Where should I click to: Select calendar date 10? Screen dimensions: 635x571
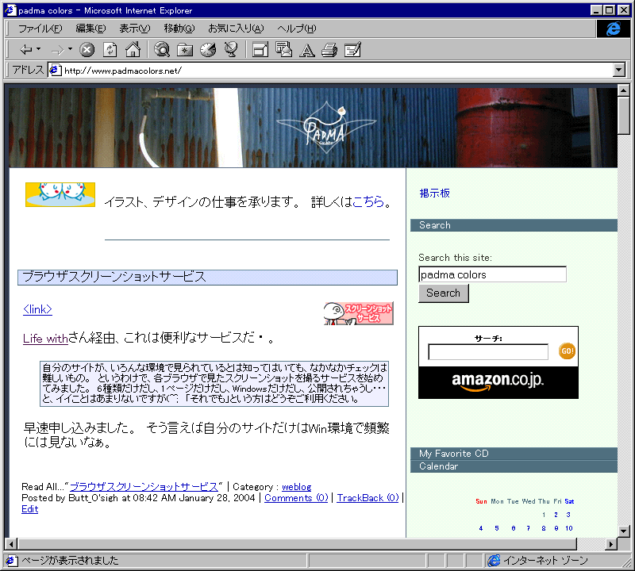coord(569,528)
